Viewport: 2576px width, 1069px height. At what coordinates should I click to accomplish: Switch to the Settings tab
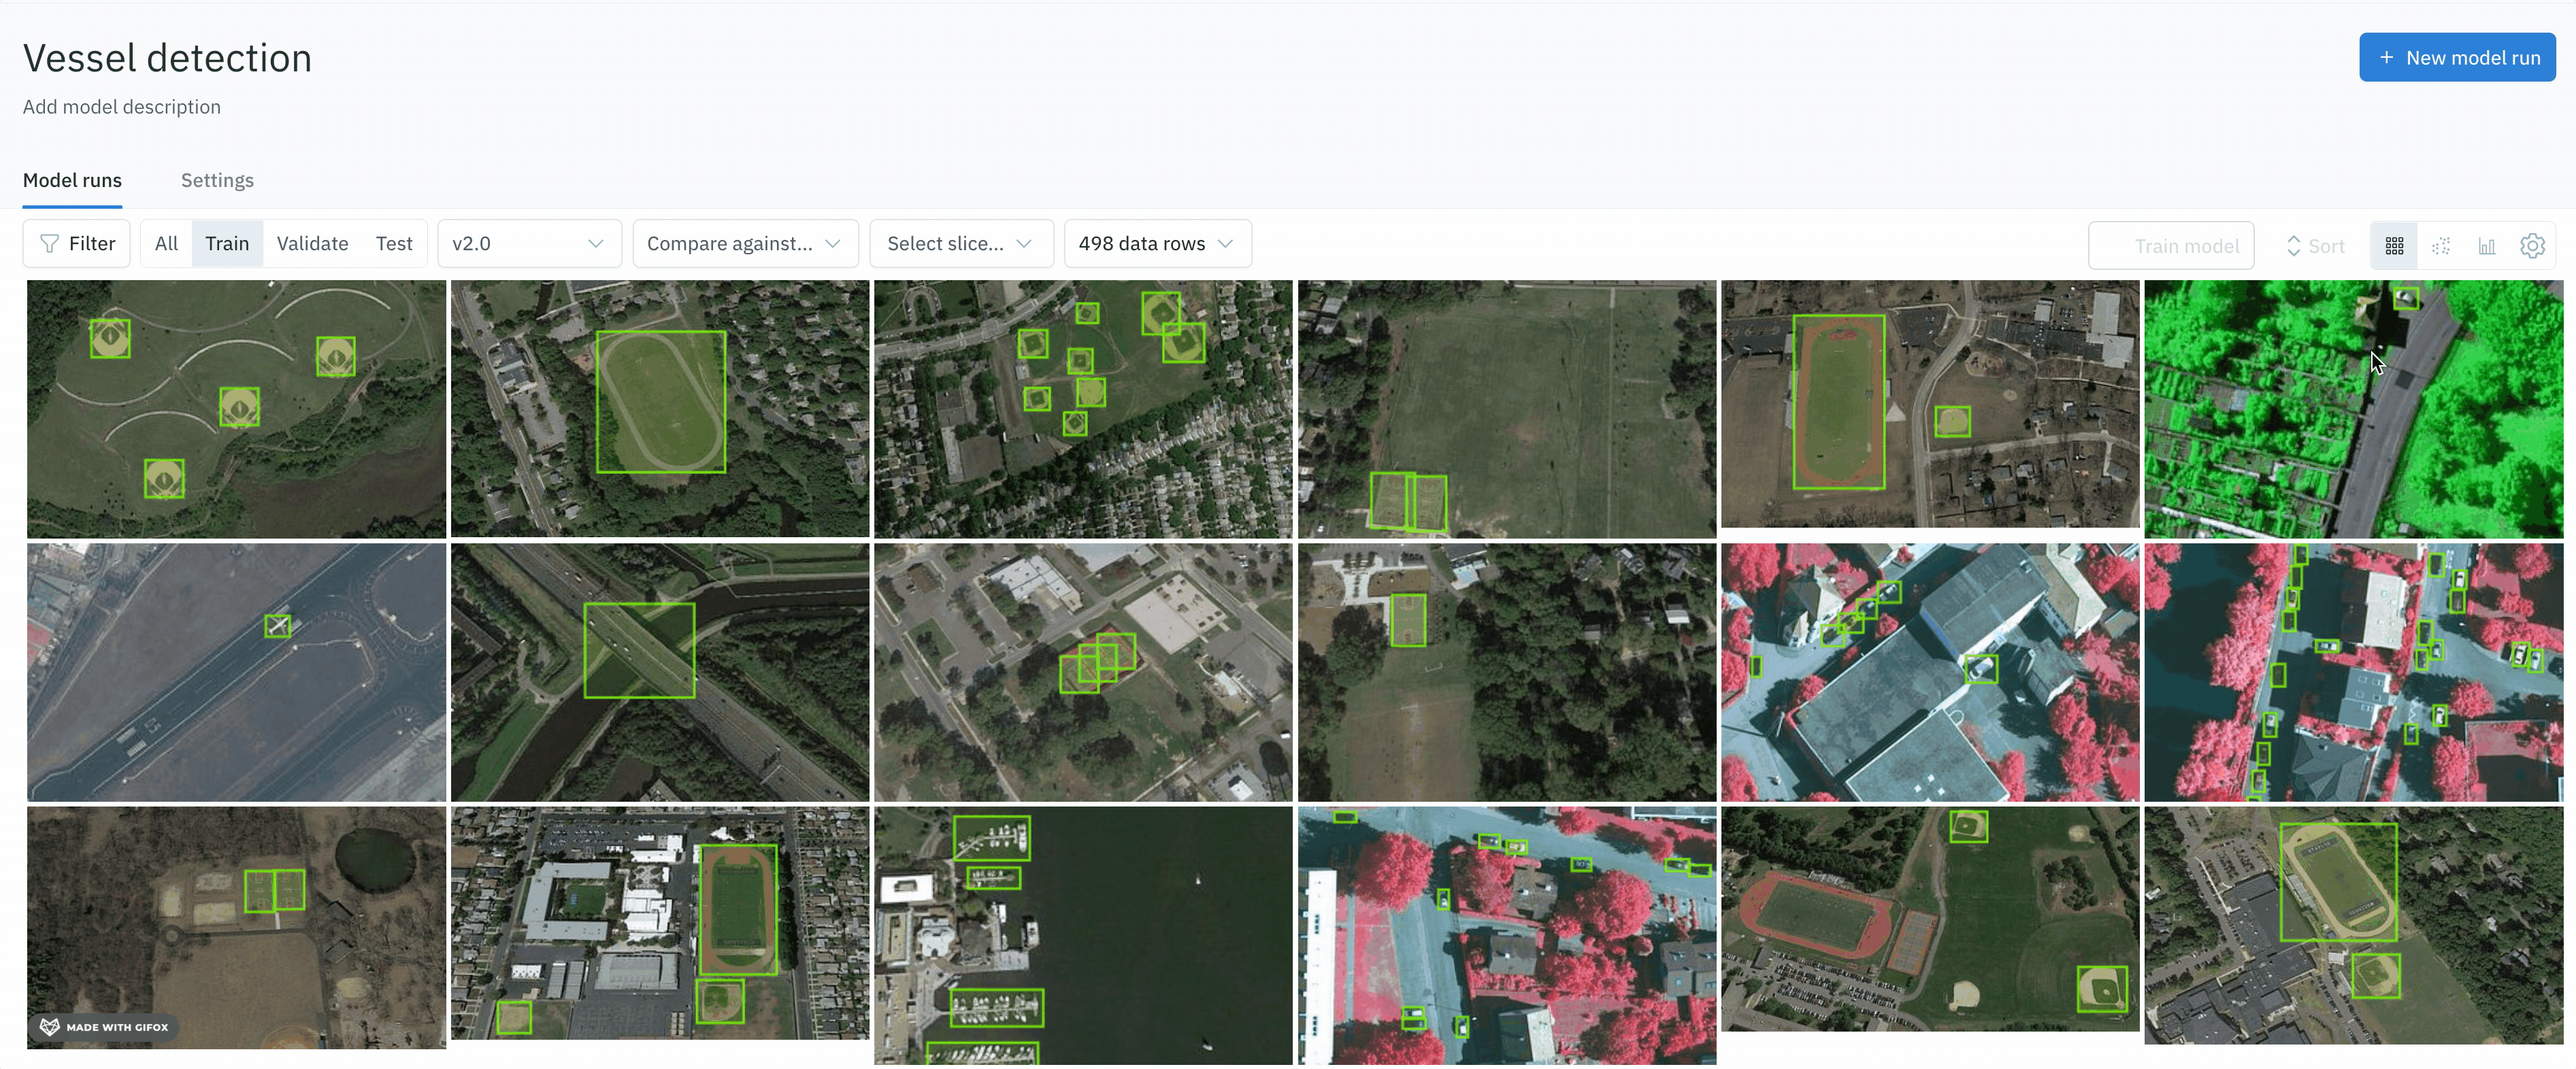pyautogui.click(x=217, y=181)
